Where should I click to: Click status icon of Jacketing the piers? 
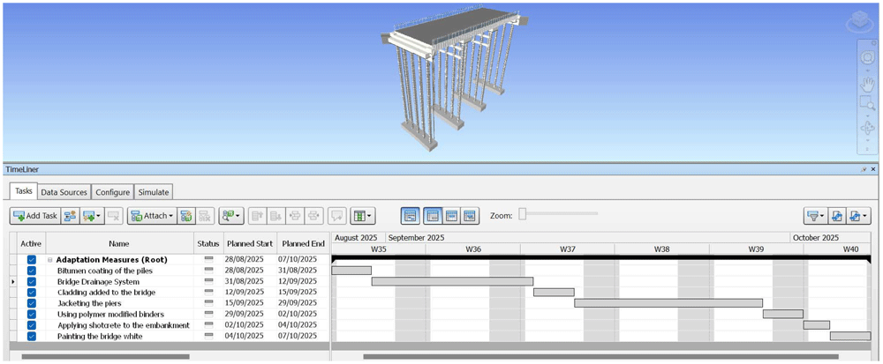point(209,303)
